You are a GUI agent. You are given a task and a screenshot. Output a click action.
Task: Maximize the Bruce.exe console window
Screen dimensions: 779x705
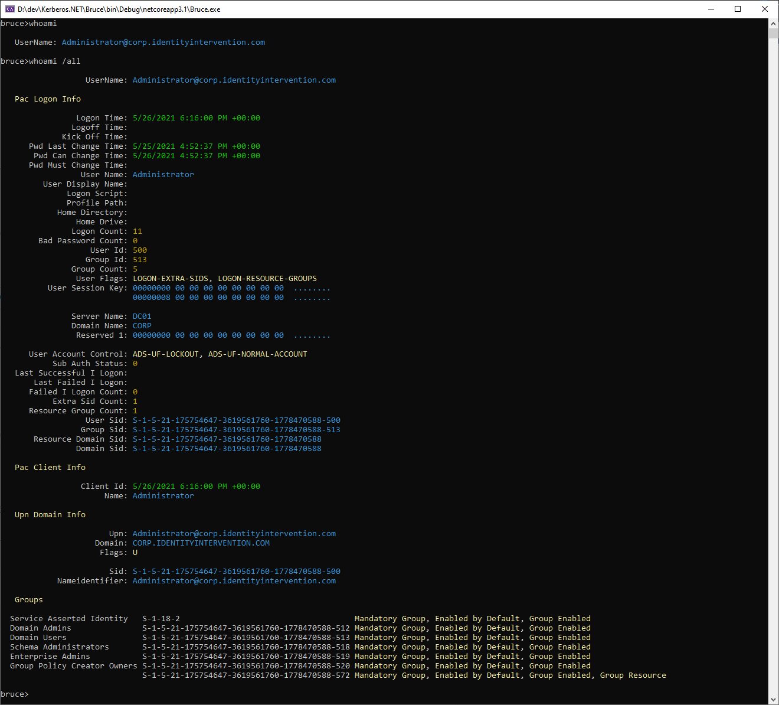[x=738, y=9]
